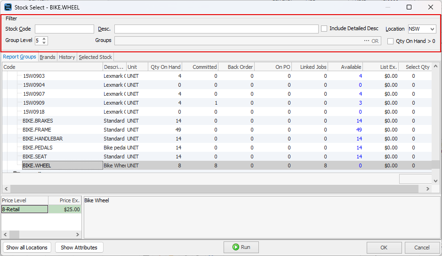Image resolution: width=442 pixels, height=256 pixels.
Task: Click the Linked Jobs column header
Action: (x=310, y=67)
